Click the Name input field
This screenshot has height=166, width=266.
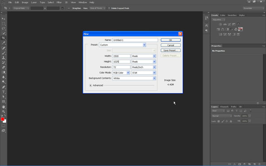[x=135, y=40]
